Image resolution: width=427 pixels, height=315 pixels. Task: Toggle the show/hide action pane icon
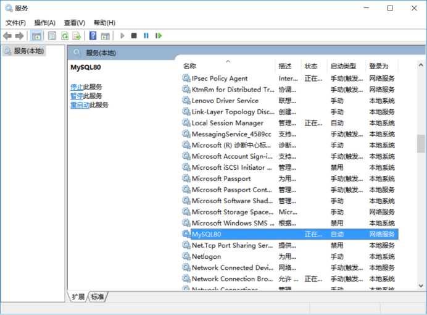coord(105,36)
